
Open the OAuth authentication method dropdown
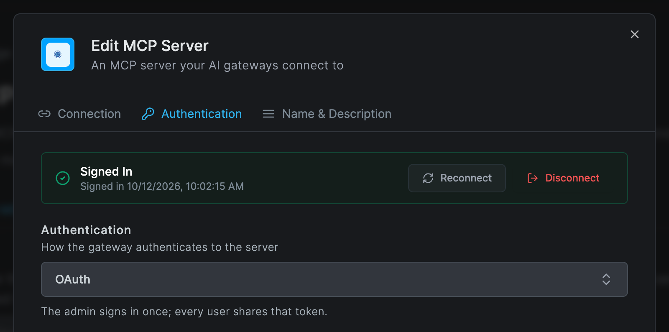point(334,279)
